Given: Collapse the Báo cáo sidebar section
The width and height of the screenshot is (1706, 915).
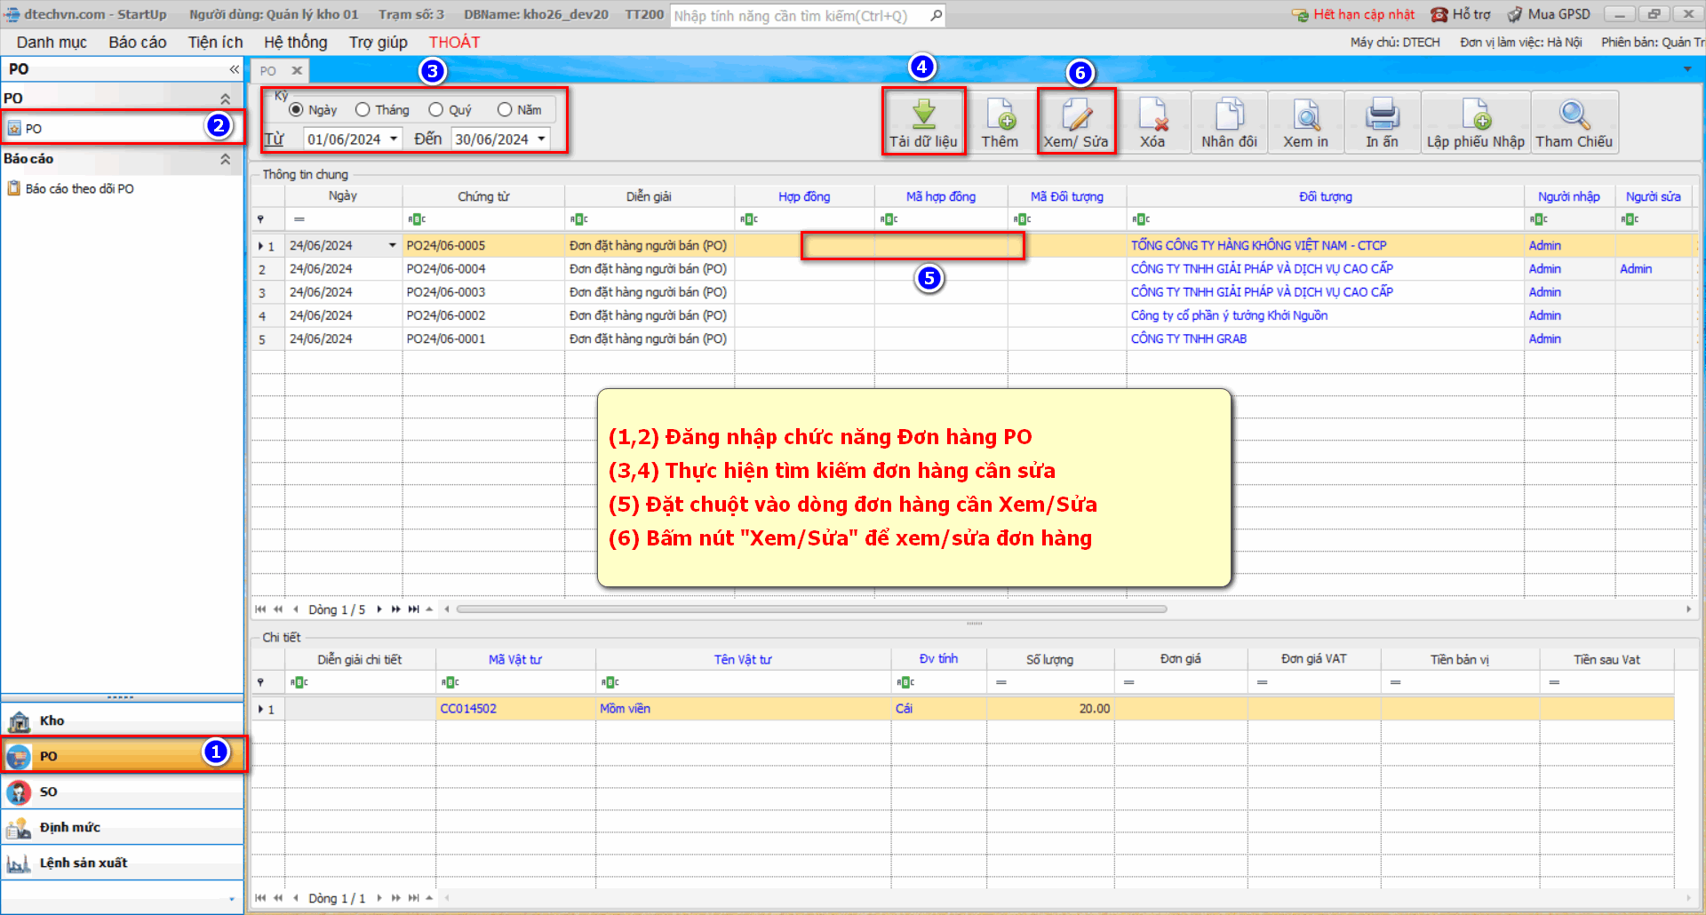Looking at the screenshot, I should 225,159.
